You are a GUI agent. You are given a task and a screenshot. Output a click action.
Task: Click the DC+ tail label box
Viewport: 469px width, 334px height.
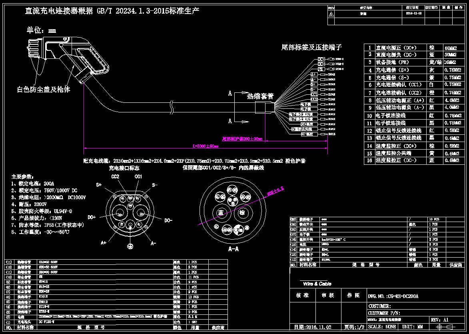tap(321, 59)
